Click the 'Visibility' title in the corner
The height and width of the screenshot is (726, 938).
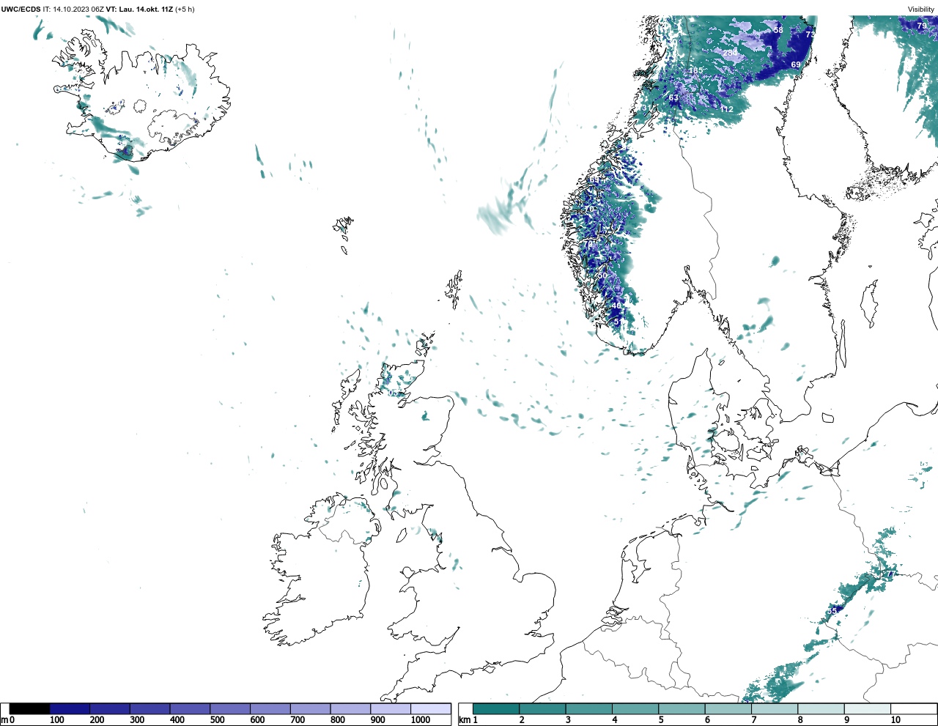921,9
